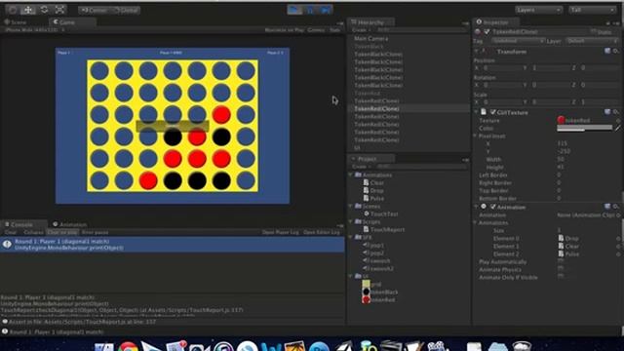624x351 pixels.
Task: Click the Step frame button
Action: [325, 10]
